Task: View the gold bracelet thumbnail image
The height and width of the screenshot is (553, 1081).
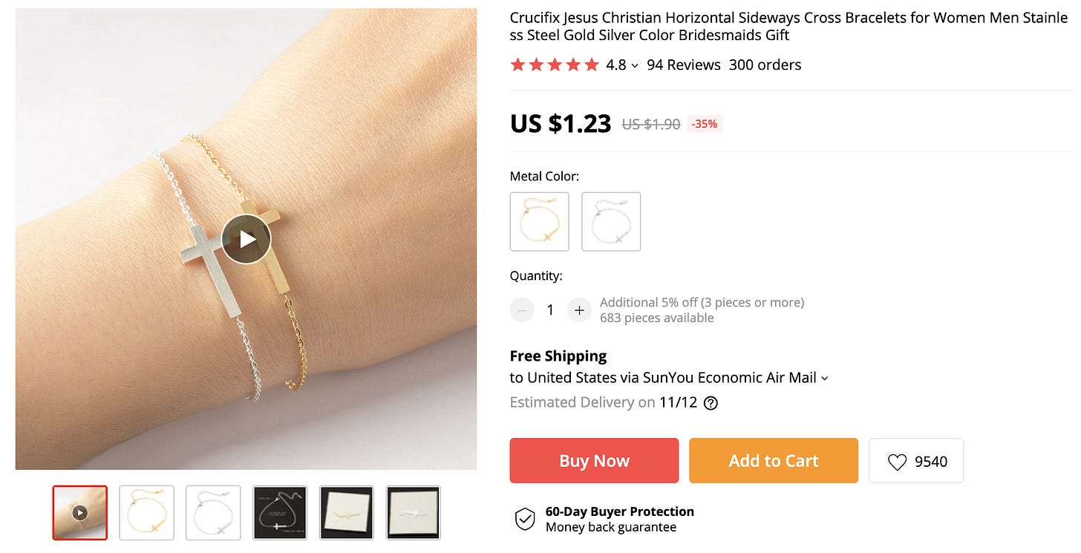Action: 147,513
